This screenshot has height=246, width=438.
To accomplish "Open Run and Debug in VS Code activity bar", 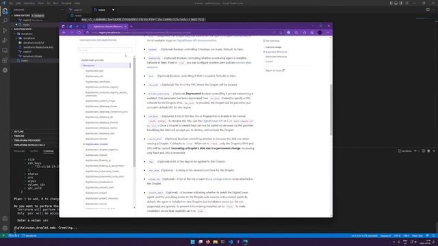I will tap(5, 41).
